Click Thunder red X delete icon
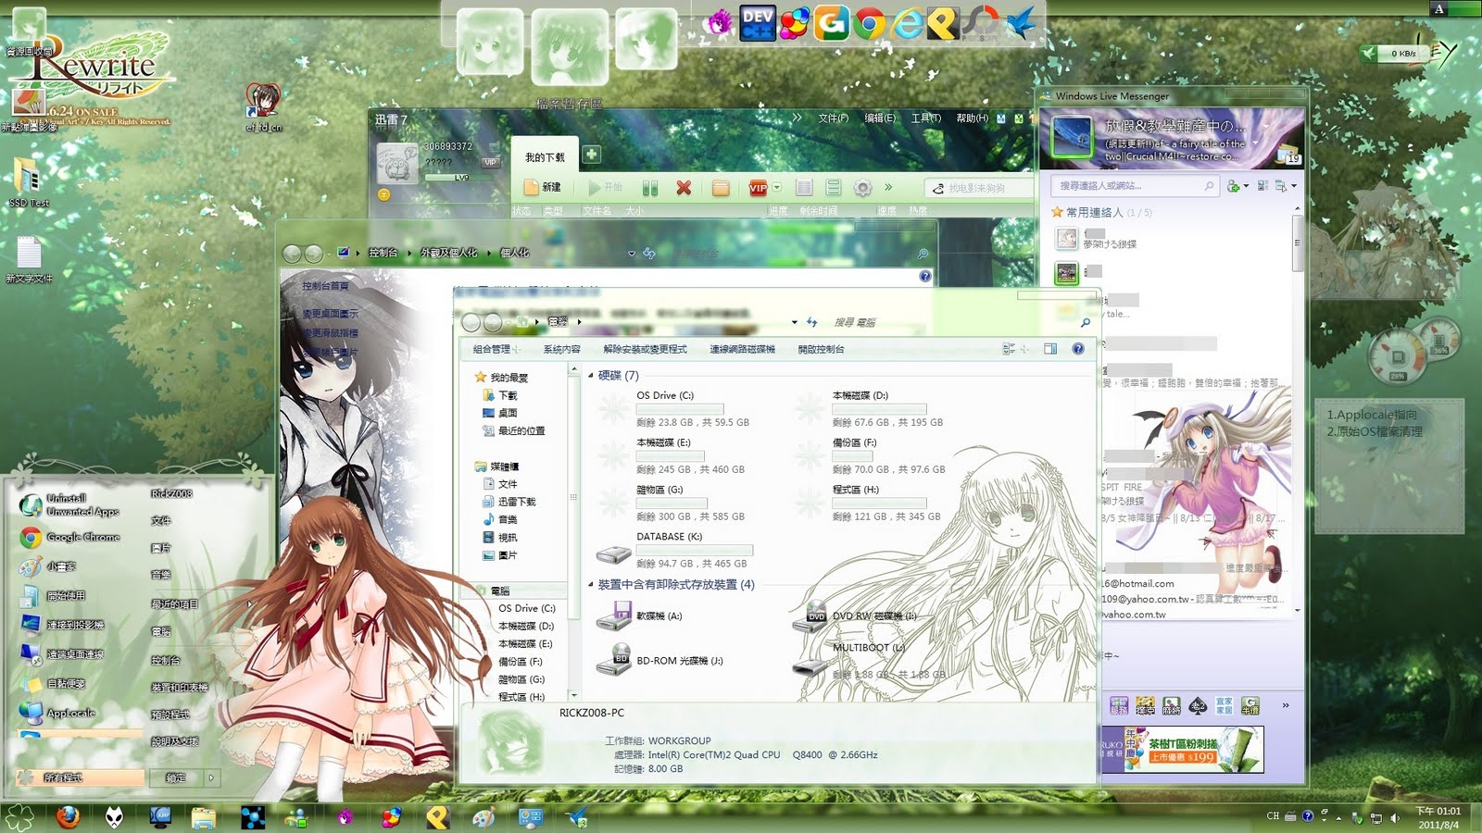Image resolution: width=1482 pixels, height=833 pixels. (x=684, y=188)
